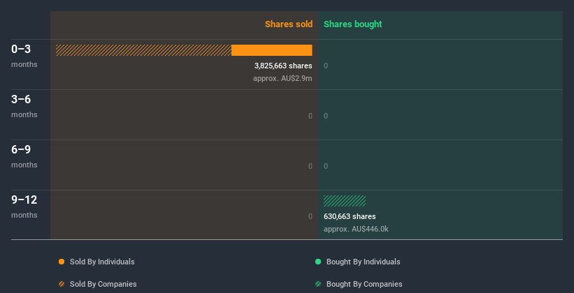Click the solid orange bar in 0–3 months
The width and height of the screenshot is (574, 293).
[x=271, y=50]
